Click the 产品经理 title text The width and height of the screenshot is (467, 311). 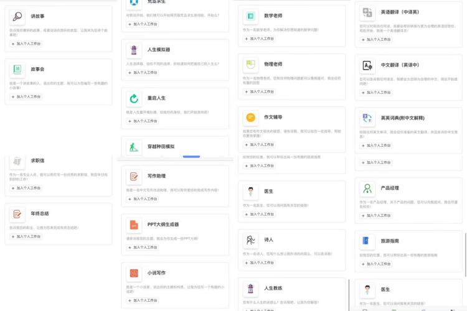point(390,188)
